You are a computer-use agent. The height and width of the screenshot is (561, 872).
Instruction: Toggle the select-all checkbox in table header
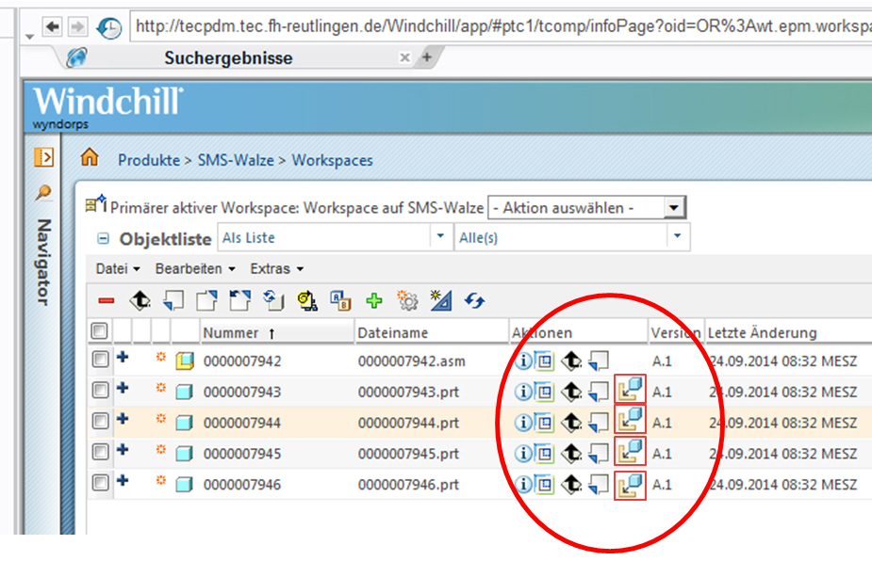coord(99,331)
